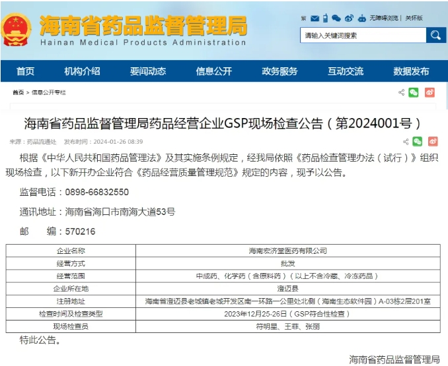The width and height of the screenshot is (448, 366).
Task: Share to WeChat beside the publish date
Action: click(x=418, y=141)
